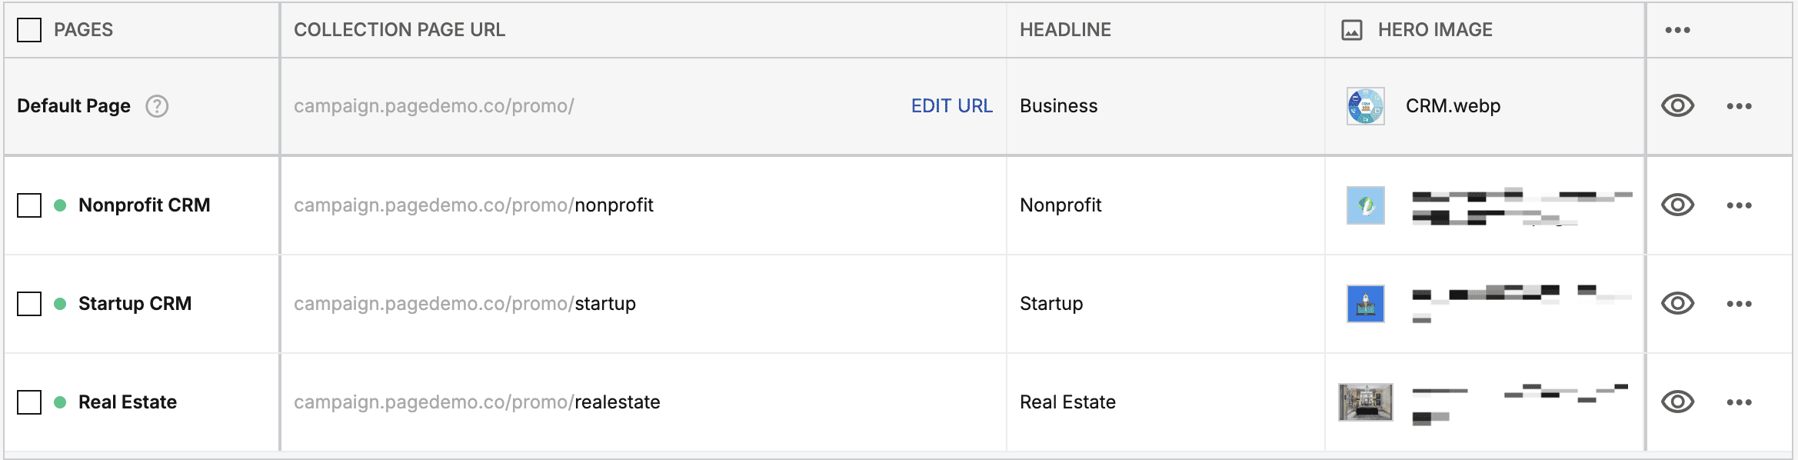Open more options for Default Page

pos(1739,106)
